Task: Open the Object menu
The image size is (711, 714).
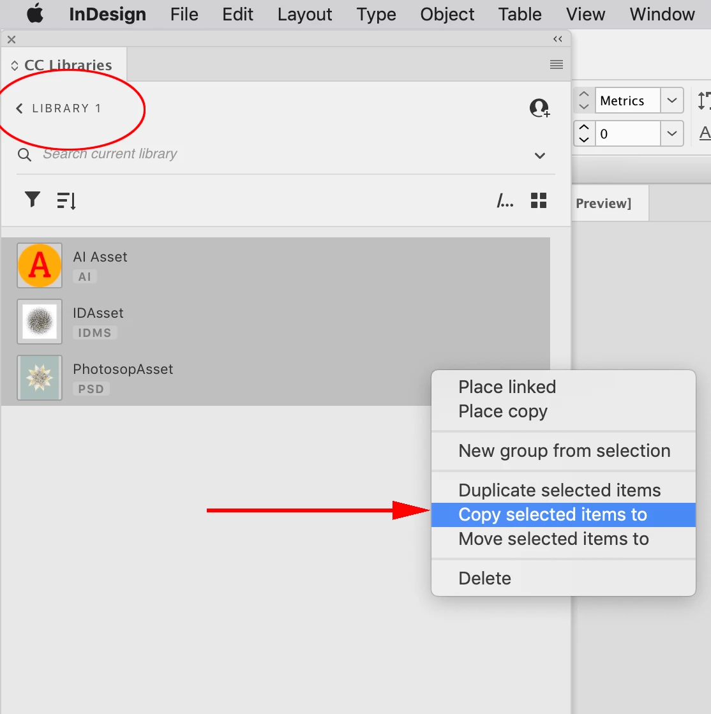Action: (x=447, y=15)
